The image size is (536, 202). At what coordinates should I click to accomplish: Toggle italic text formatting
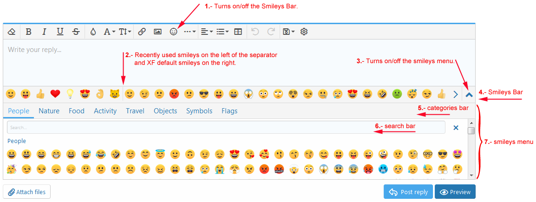[x=44, y=32]
